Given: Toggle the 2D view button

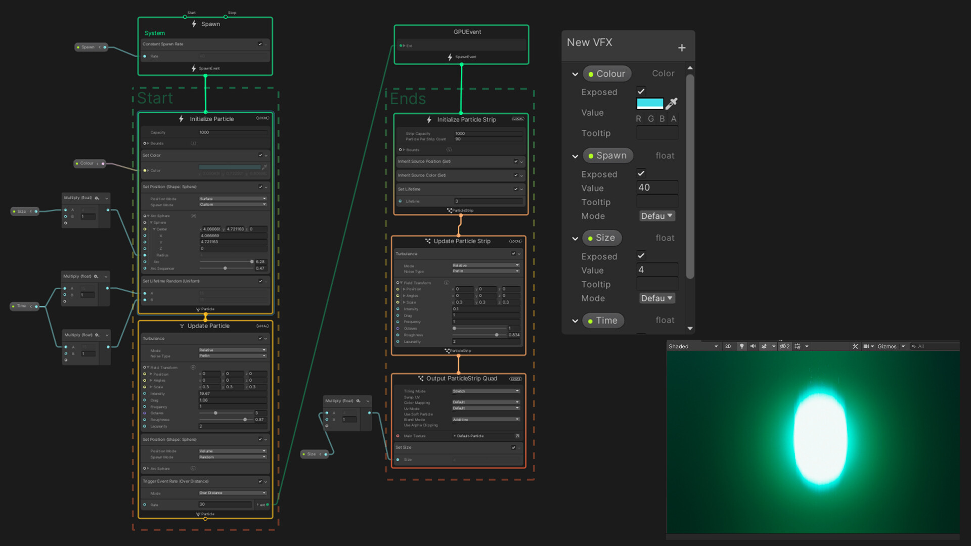Looking at the screenshot, I should click(x=728, y=346).
